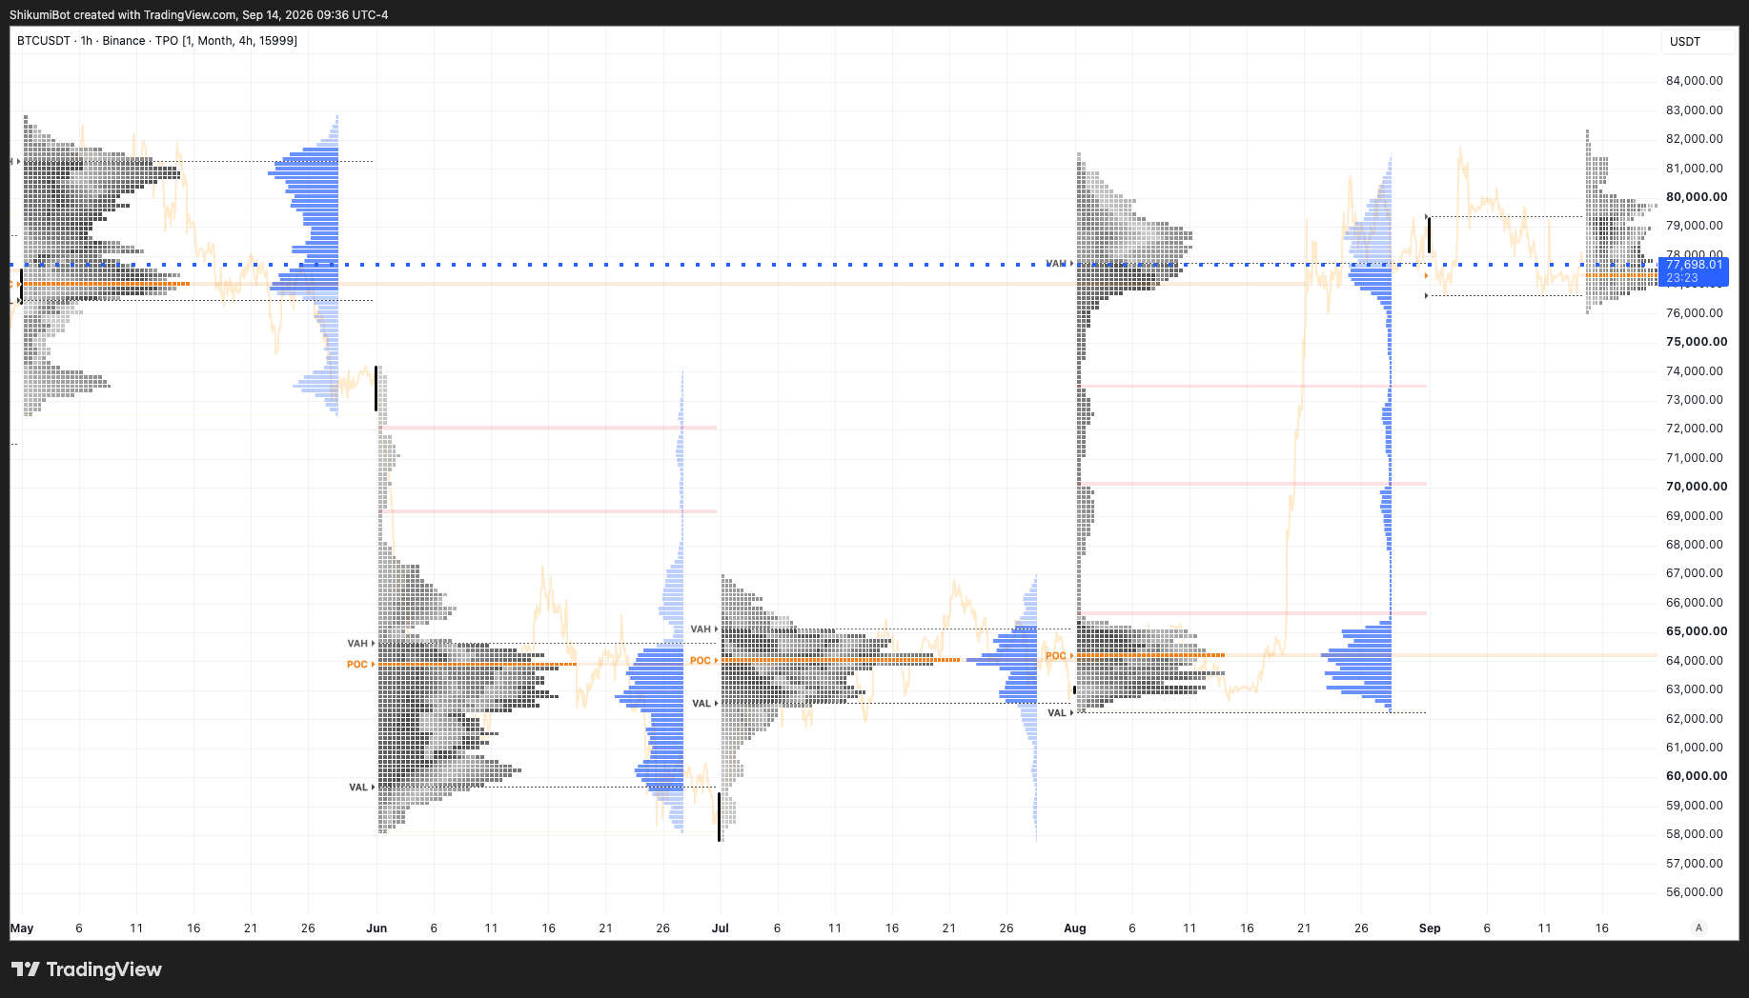Toggle the auto-scale 'A' button
Image resolution: width=1749 pixels, height=998 pixels.
1698,928
